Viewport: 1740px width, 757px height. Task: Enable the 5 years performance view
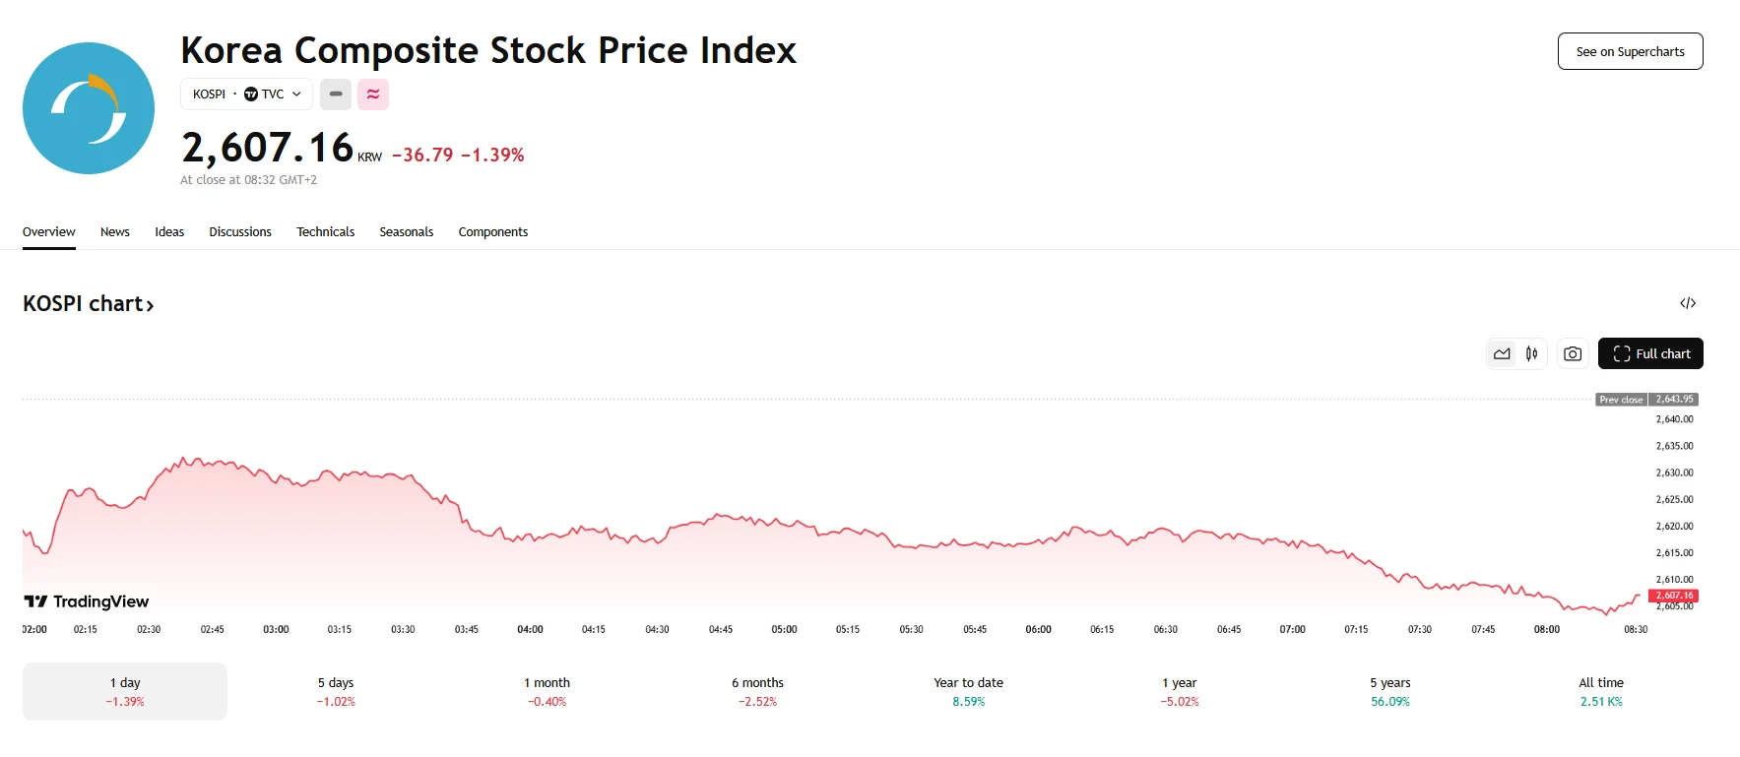(x=1390, y=690)
